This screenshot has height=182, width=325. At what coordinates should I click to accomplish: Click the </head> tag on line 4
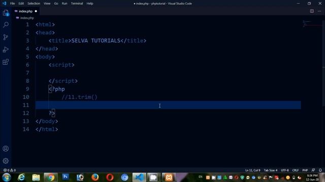[47, 49]
